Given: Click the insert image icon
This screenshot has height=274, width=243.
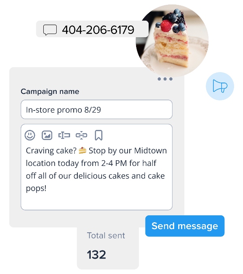Looking at the screenshot, I should tap(47, 135).
